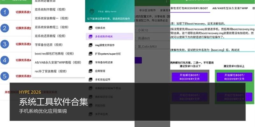Tap the blue number 1 circle icon
The height and width of the screenshot is (127, 255).
point(4,12)
